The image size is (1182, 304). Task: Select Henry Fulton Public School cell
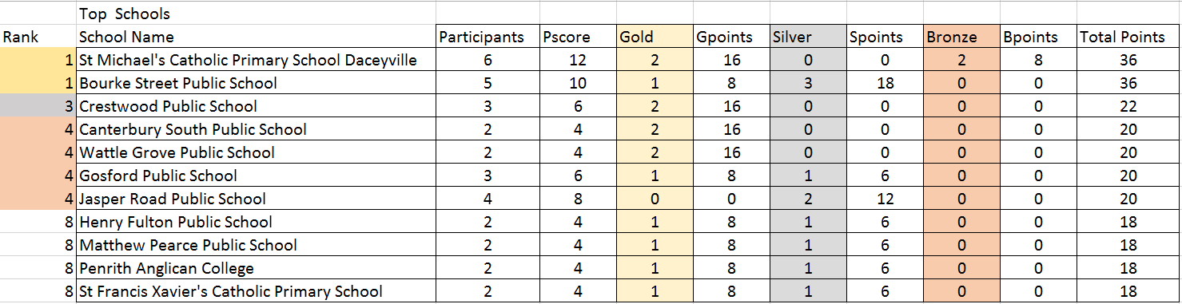[x=256, y=222]
